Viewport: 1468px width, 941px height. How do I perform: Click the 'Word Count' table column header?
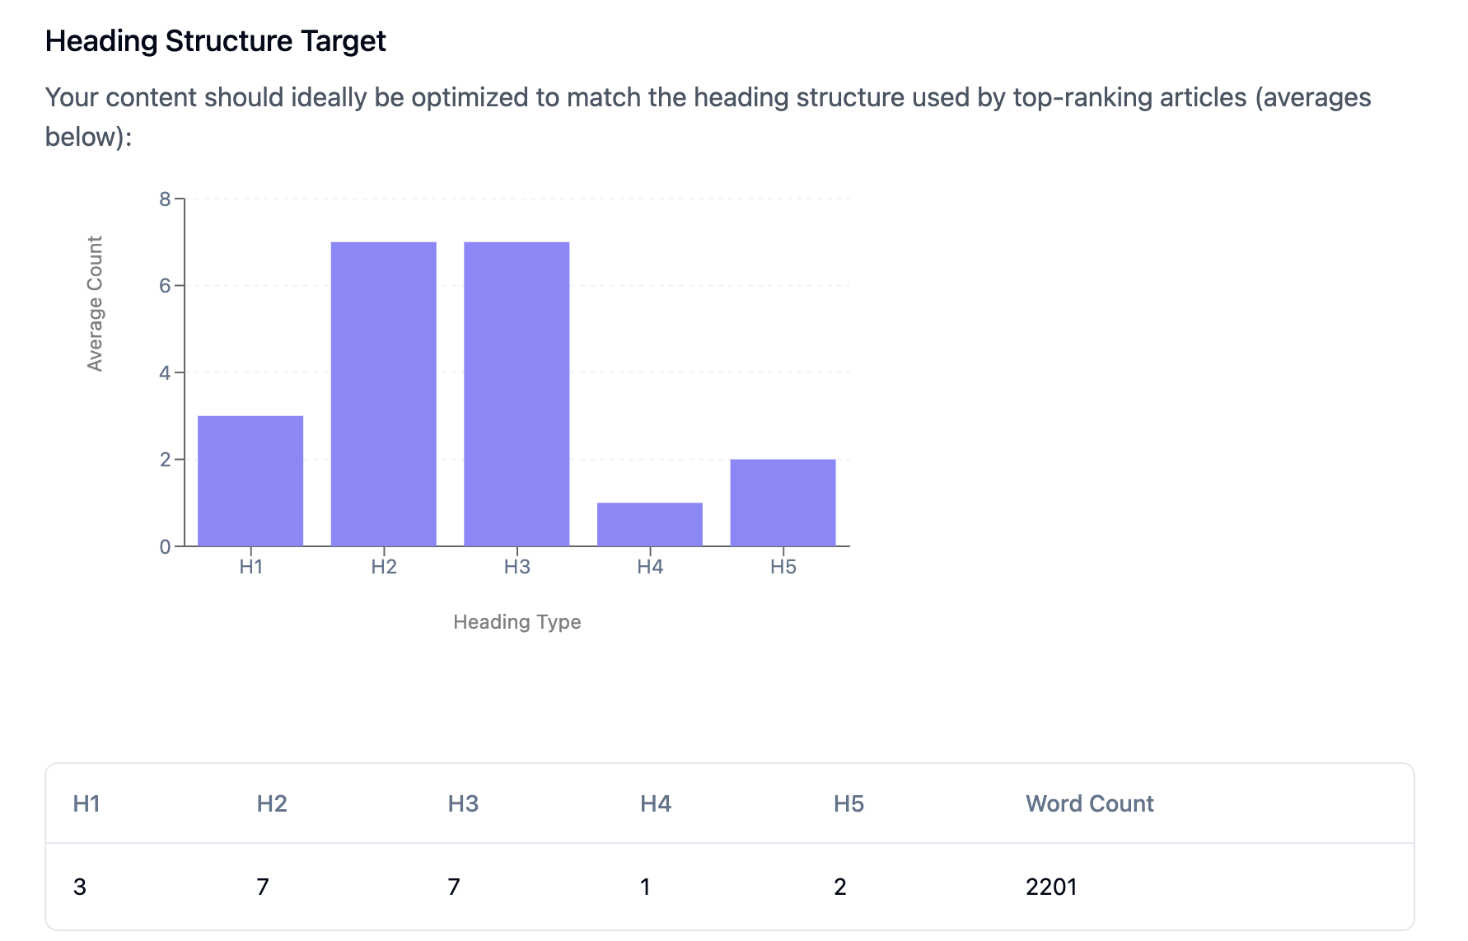1089,803
